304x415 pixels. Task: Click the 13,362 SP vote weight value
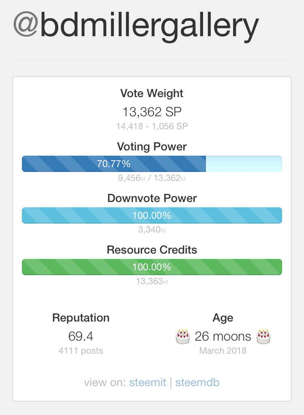(152, 112)
